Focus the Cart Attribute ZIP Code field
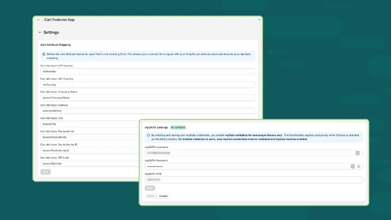391x220 pixels. 90,164
